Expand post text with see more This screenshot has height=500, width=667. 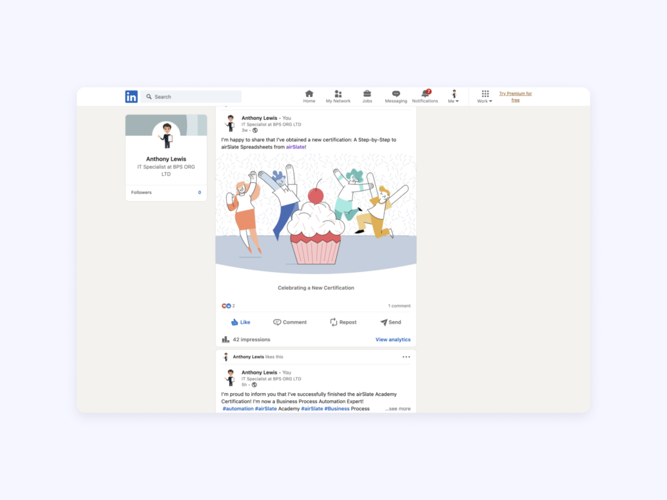pos(397,409)
